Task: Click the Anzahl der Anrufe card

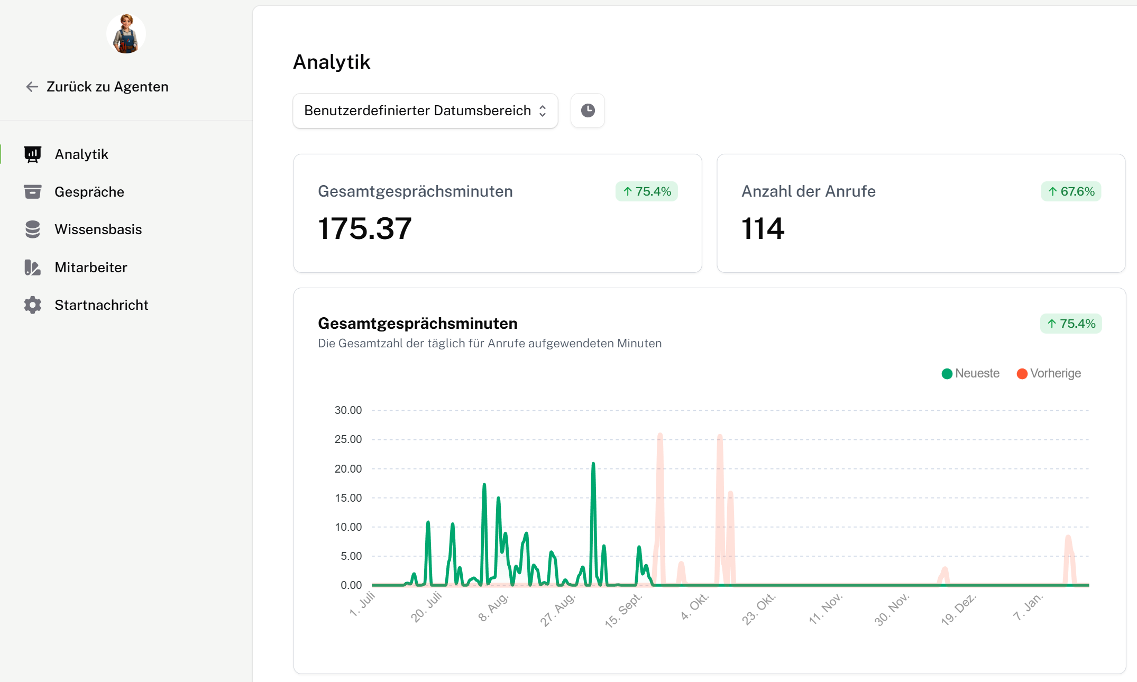Action: [920, 213]
